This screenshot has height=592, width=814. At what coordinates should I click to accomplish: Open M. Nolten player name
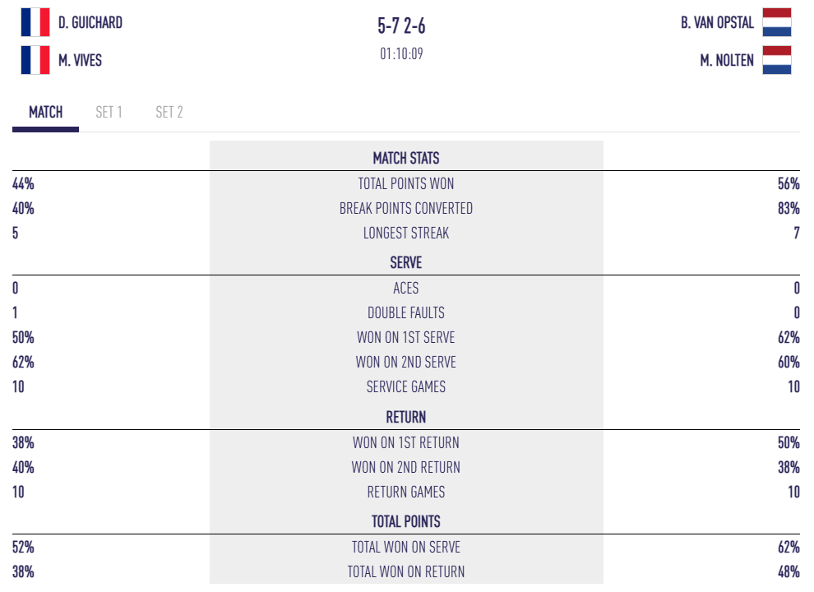pyautogui.click(x=727, y=60)
